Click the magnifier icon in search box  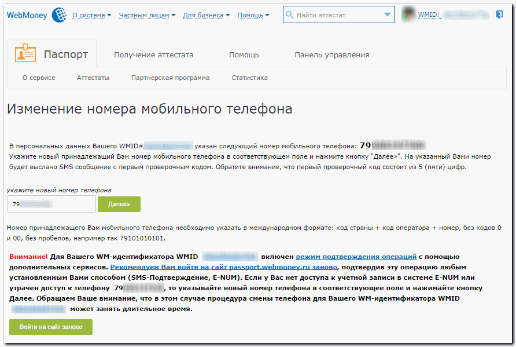coord(290,15)
